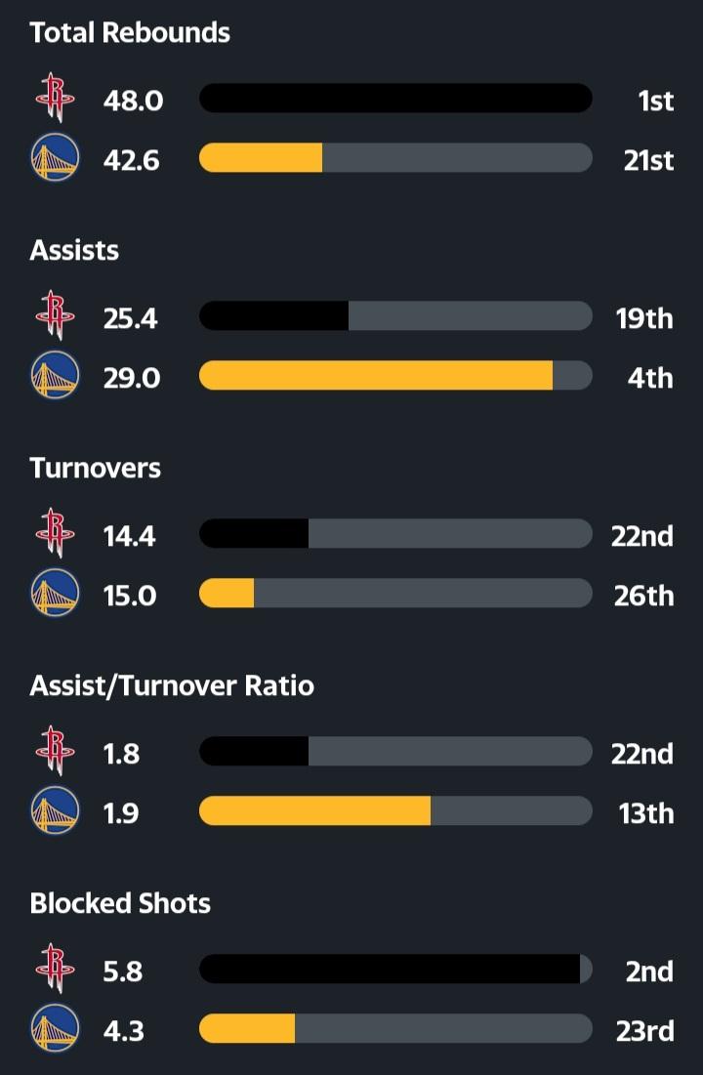Image resolution: width=703 pixels, height=1075 pixels.
Task: Select the Rockets logo under Turnovers
Action: tap(55, 535)
